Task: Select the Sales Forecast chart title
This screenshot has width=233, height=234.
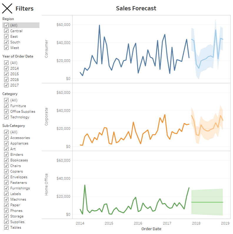Action: tap(136, 8)
